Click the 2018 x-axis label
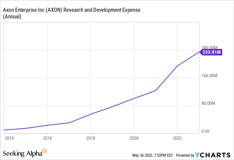Image resolution: width=234 pixels, height=160 pixels. pos(91,138)
